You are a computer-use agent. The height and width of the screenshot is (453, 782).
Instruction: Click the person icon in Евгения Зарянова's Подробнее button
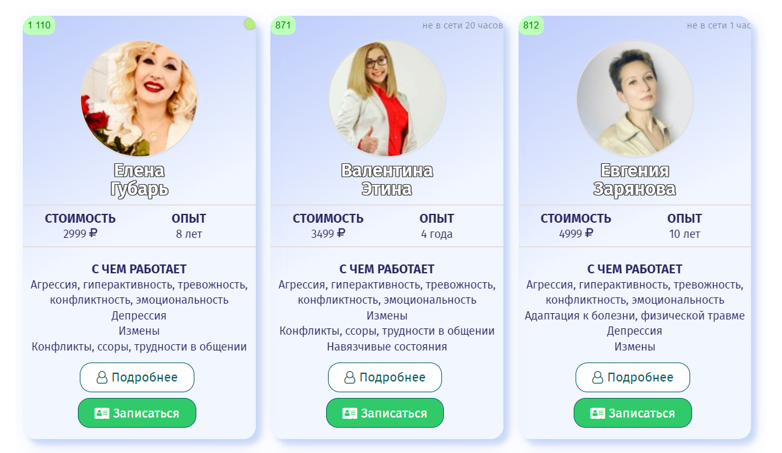598,378
